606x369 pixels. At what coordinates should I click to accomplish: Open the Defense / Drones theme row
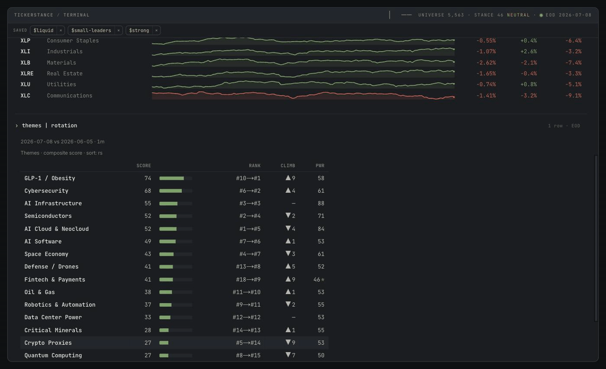pos(174,266)
